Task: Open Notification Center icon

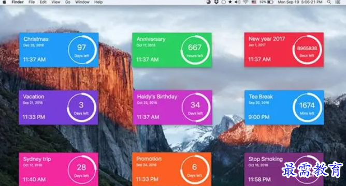Action: [338, 2]
